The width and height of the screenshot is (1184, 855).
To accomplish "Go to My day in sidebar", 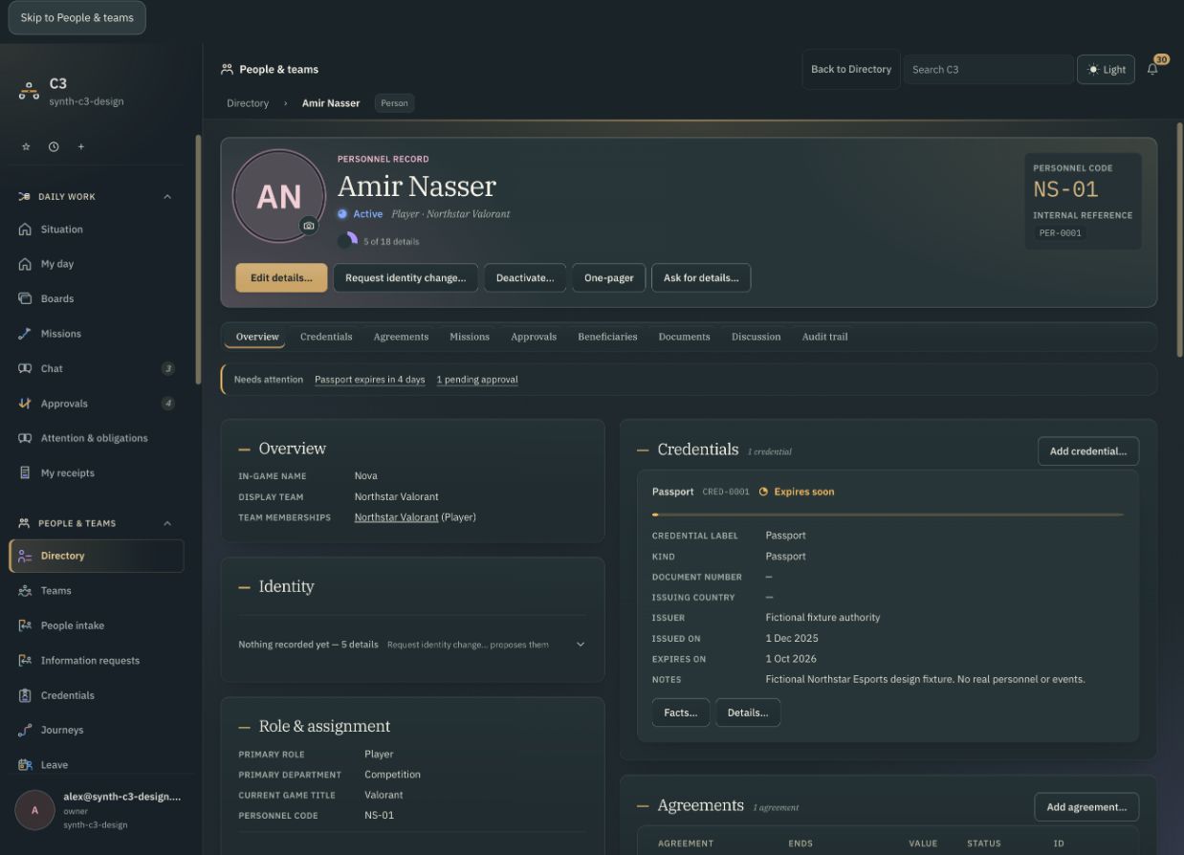I will click(96, 264).
